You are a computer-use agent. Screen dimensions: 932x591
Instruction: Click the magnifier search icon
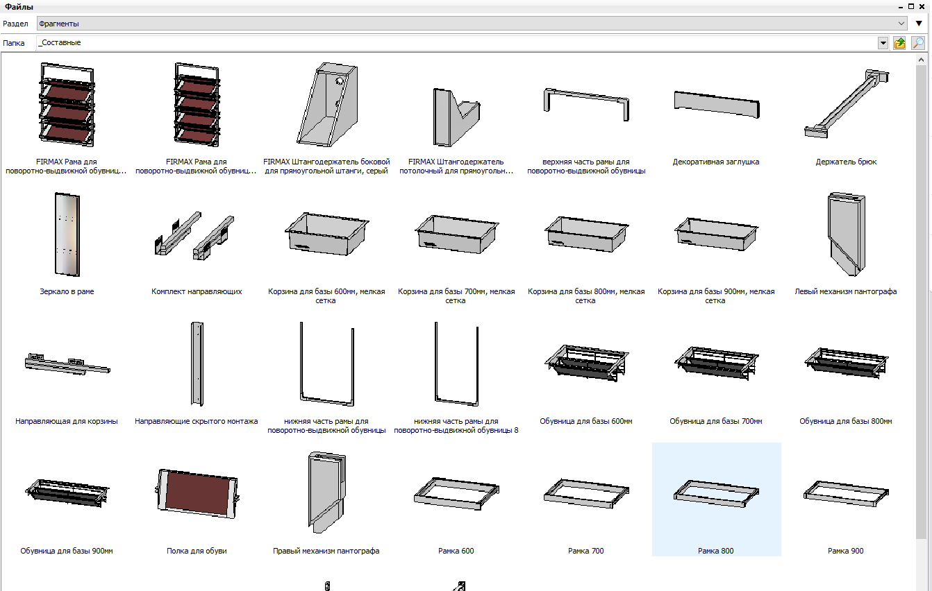point(918,43)
